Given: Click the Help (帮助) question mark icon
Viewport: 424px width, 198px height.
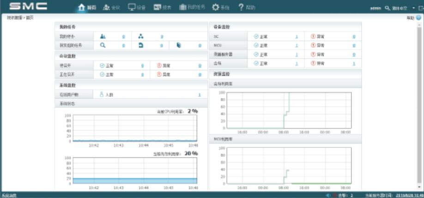Looking at the screenshot, I should click(x=241, y=7).
